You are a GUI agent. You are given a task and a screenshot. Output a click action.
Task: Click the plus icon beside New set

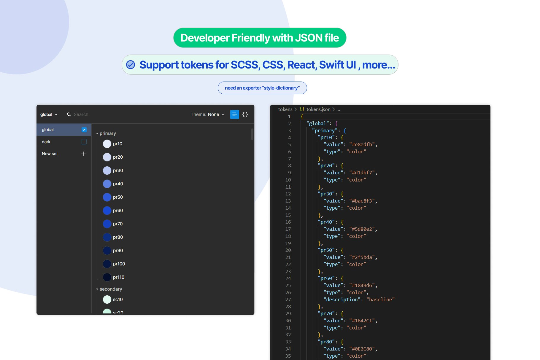(84, 154)
